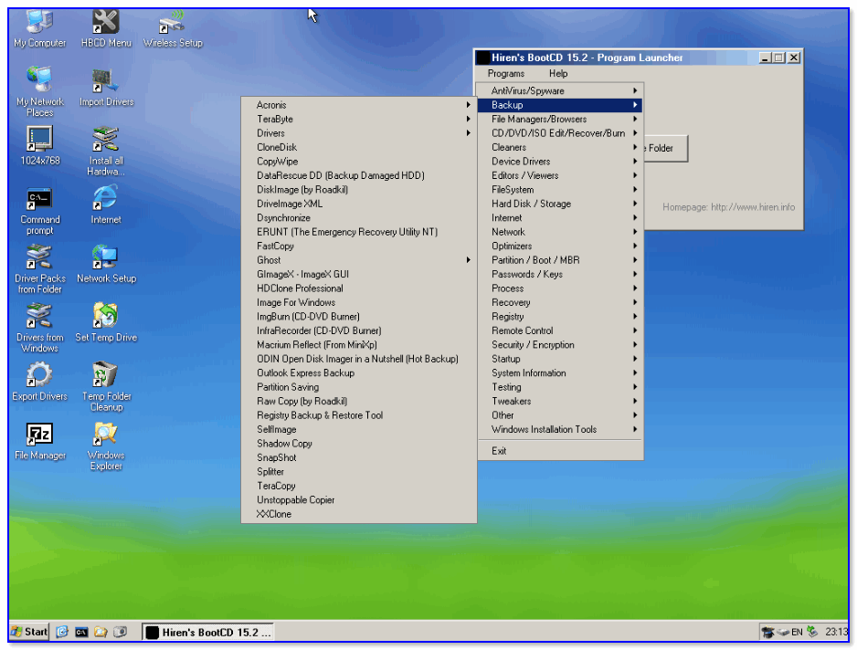The height and width of the screenshot is (650, 857).
Task: Open the Export Drivers desktop icon
Action: point(39,377)
